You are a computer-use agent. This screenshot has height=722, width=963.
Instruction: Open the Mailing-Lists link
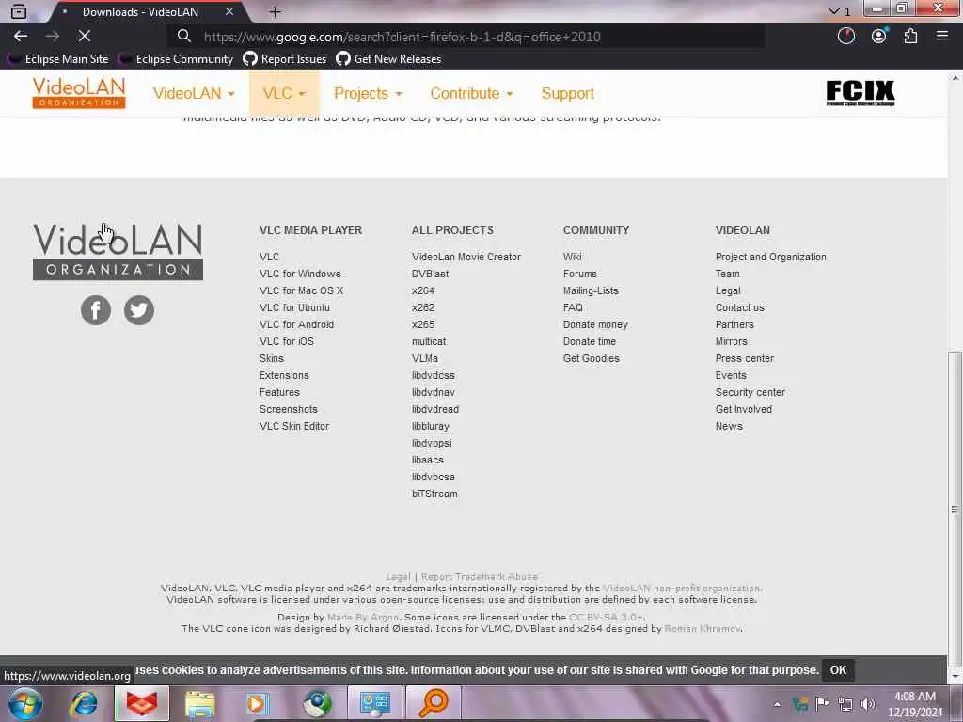591,290
